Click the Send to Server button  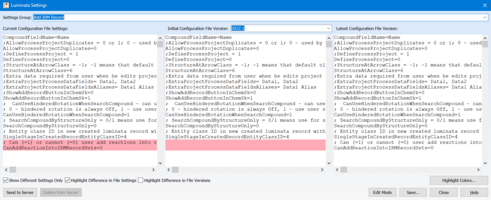click(20, 192)
